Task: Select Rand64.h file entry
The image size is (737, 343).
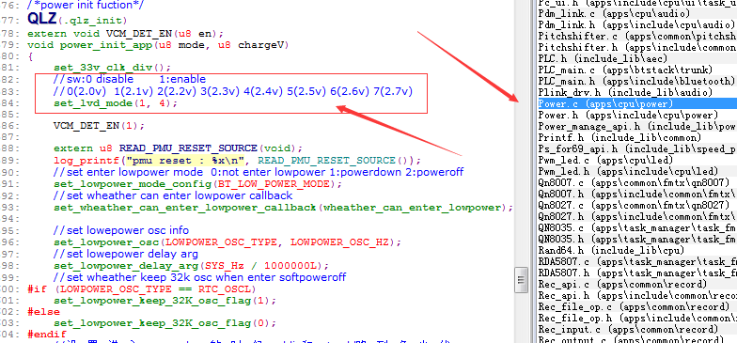Action: coord(637,250)
